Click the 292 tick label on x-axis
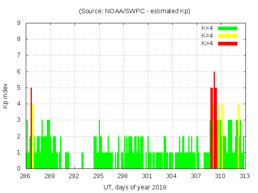The width and height of the screenshot is (258, 193). click(x=74, y=176)
